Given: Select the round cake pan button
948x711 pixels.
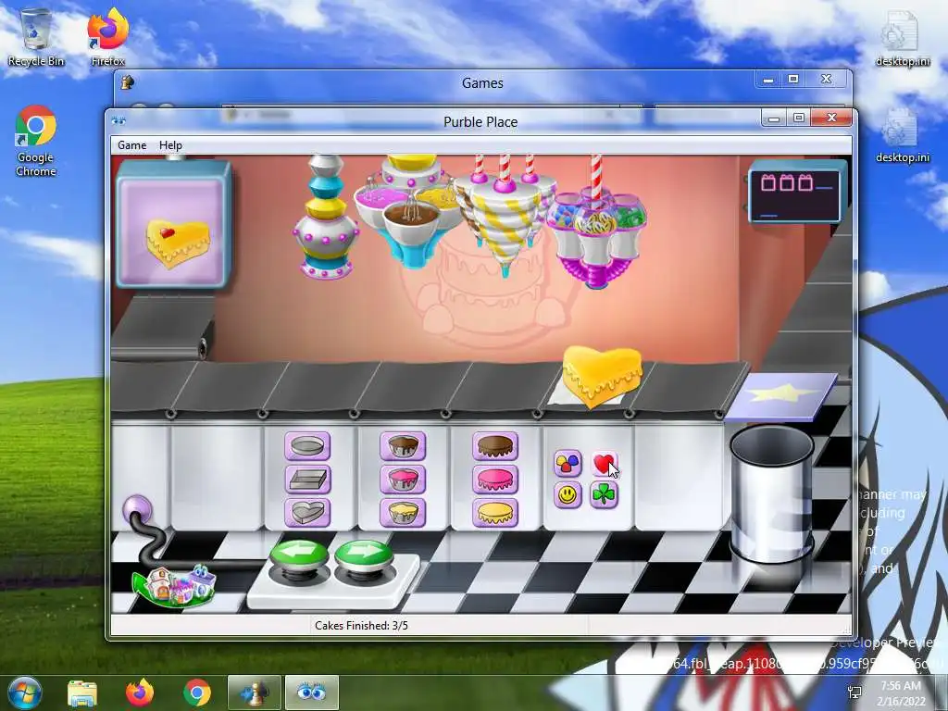Looking at the screenshot, I should coord(307,446).
